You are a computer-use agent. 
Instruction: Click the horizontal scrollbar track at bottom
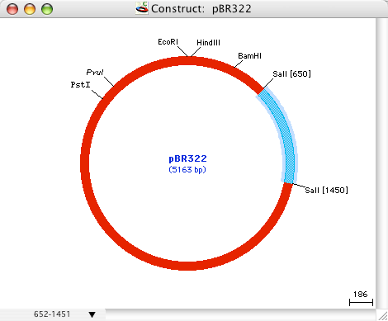[240, 314]
